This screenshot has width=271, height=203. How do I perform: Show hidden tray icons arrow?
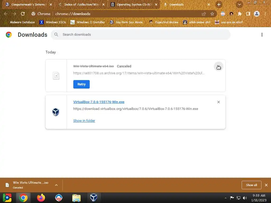tap(225, 198)
